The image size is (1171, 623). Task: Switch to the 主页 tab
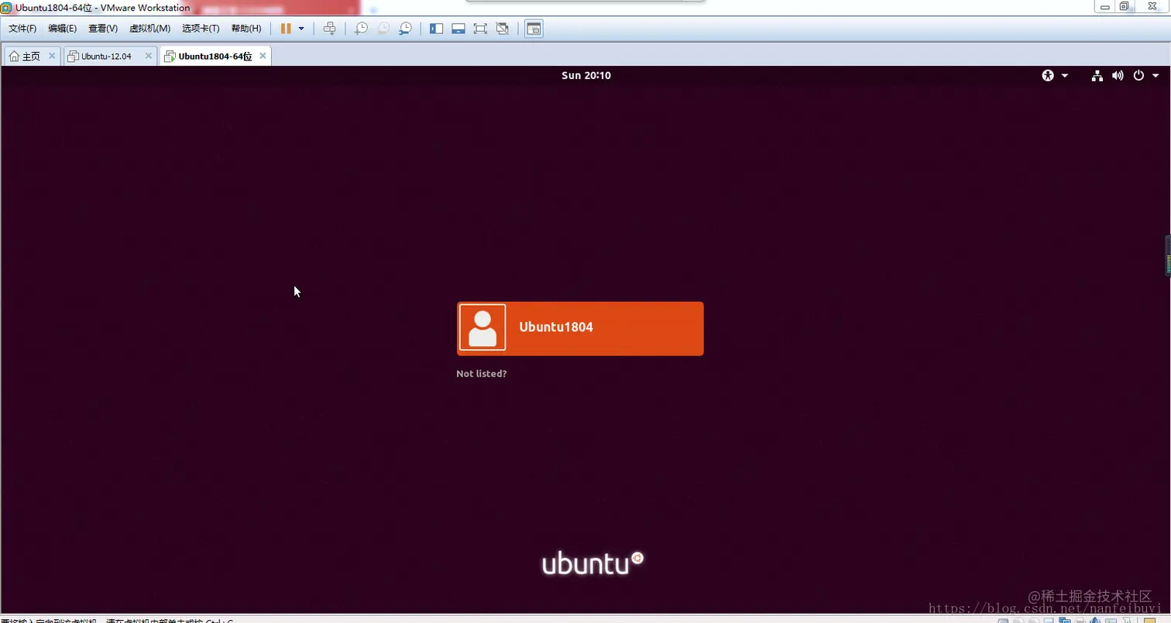[x=32, y=56]
